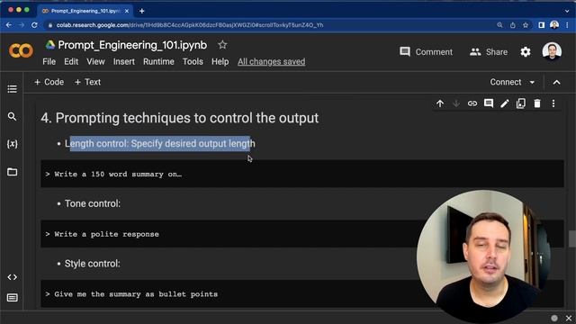Viewport: 576px width, 324px height.
Task: Add a new Text cell
Action: pyautogui.click(x=87, y=82)
